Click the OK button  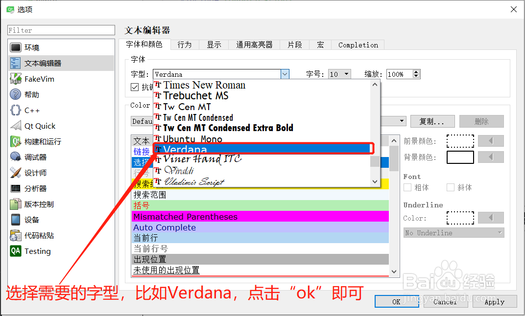click(396, 302)
